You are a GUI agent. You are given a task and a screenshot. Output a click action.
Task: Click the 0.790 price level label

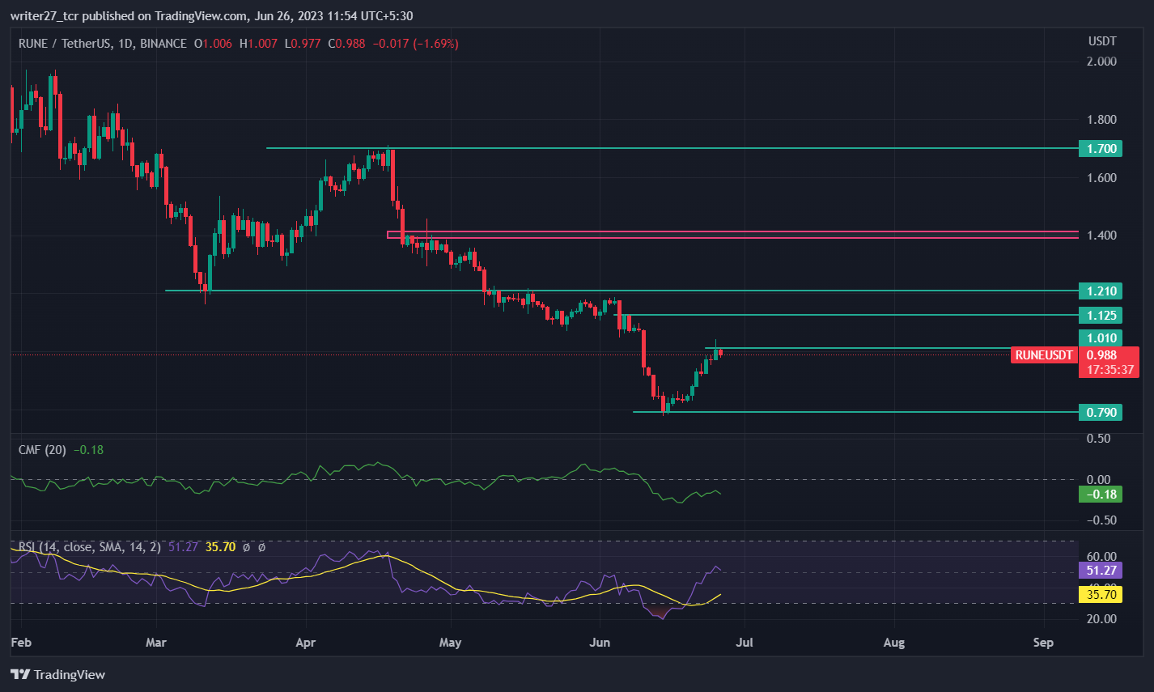(1101, 412)
